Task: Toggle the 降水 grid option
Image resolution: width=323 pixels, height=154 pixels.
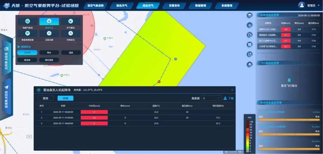Action: tap(49, 53)
